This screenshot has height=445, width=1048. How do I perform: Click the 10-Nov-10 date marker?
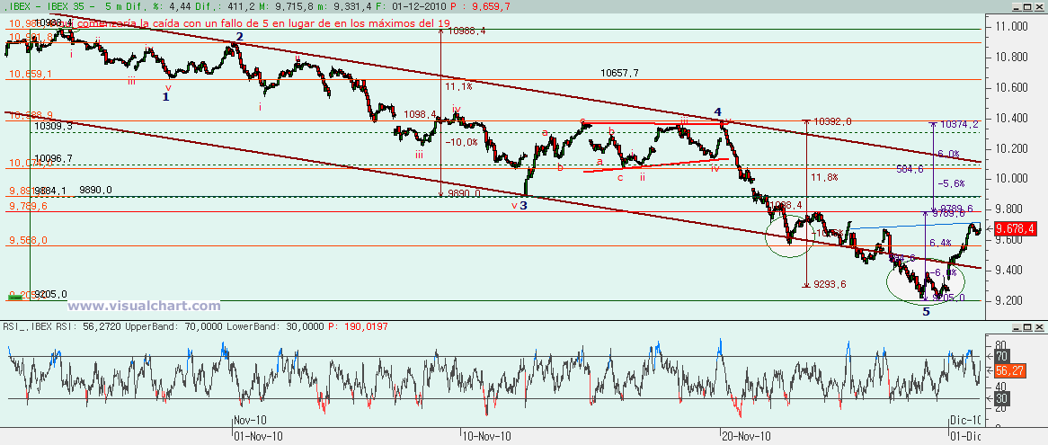click(486, 436)
